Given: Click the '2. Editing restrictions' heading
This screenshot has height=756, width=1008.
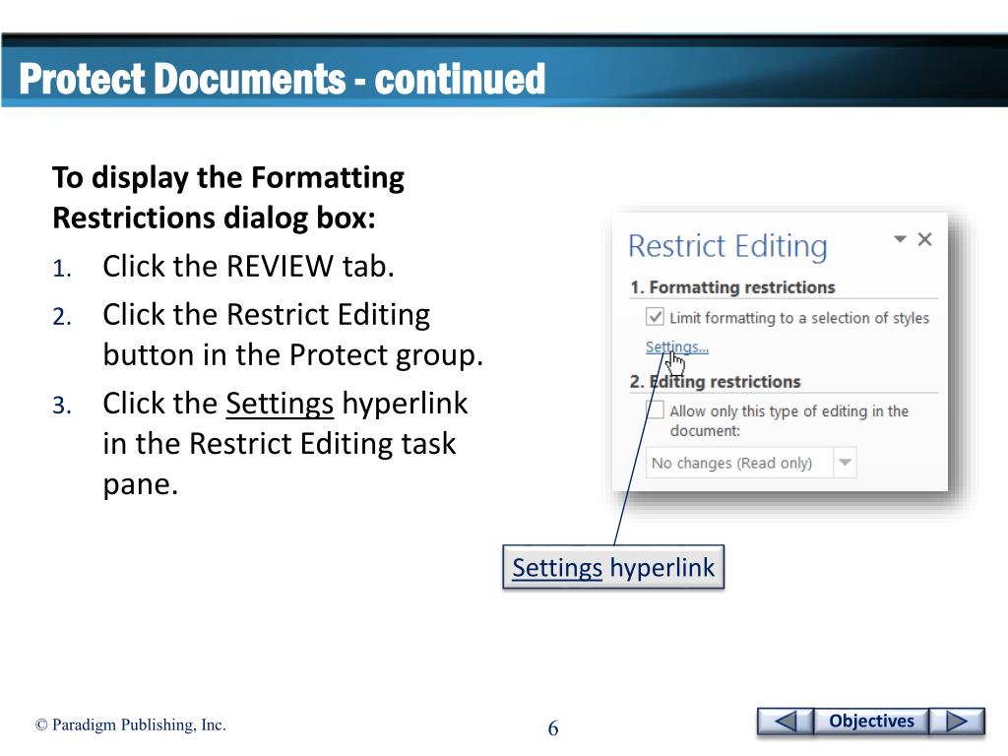Looking at the screenshot, I should tap(715, 382).
